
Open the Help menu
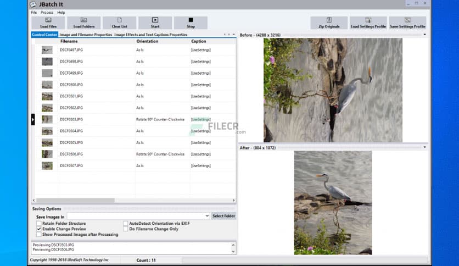tap(61, 13)
